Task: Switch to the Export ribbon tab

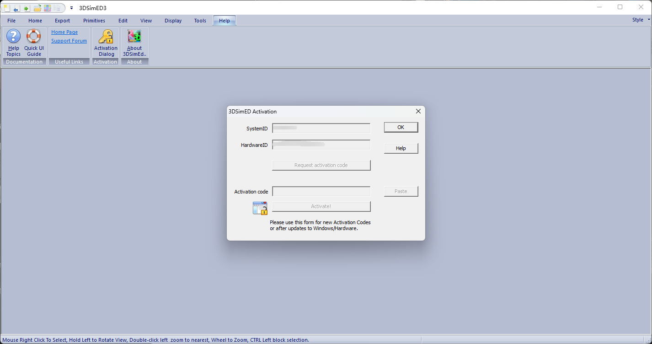Action: pyautogui.click(x=63, y=21)
